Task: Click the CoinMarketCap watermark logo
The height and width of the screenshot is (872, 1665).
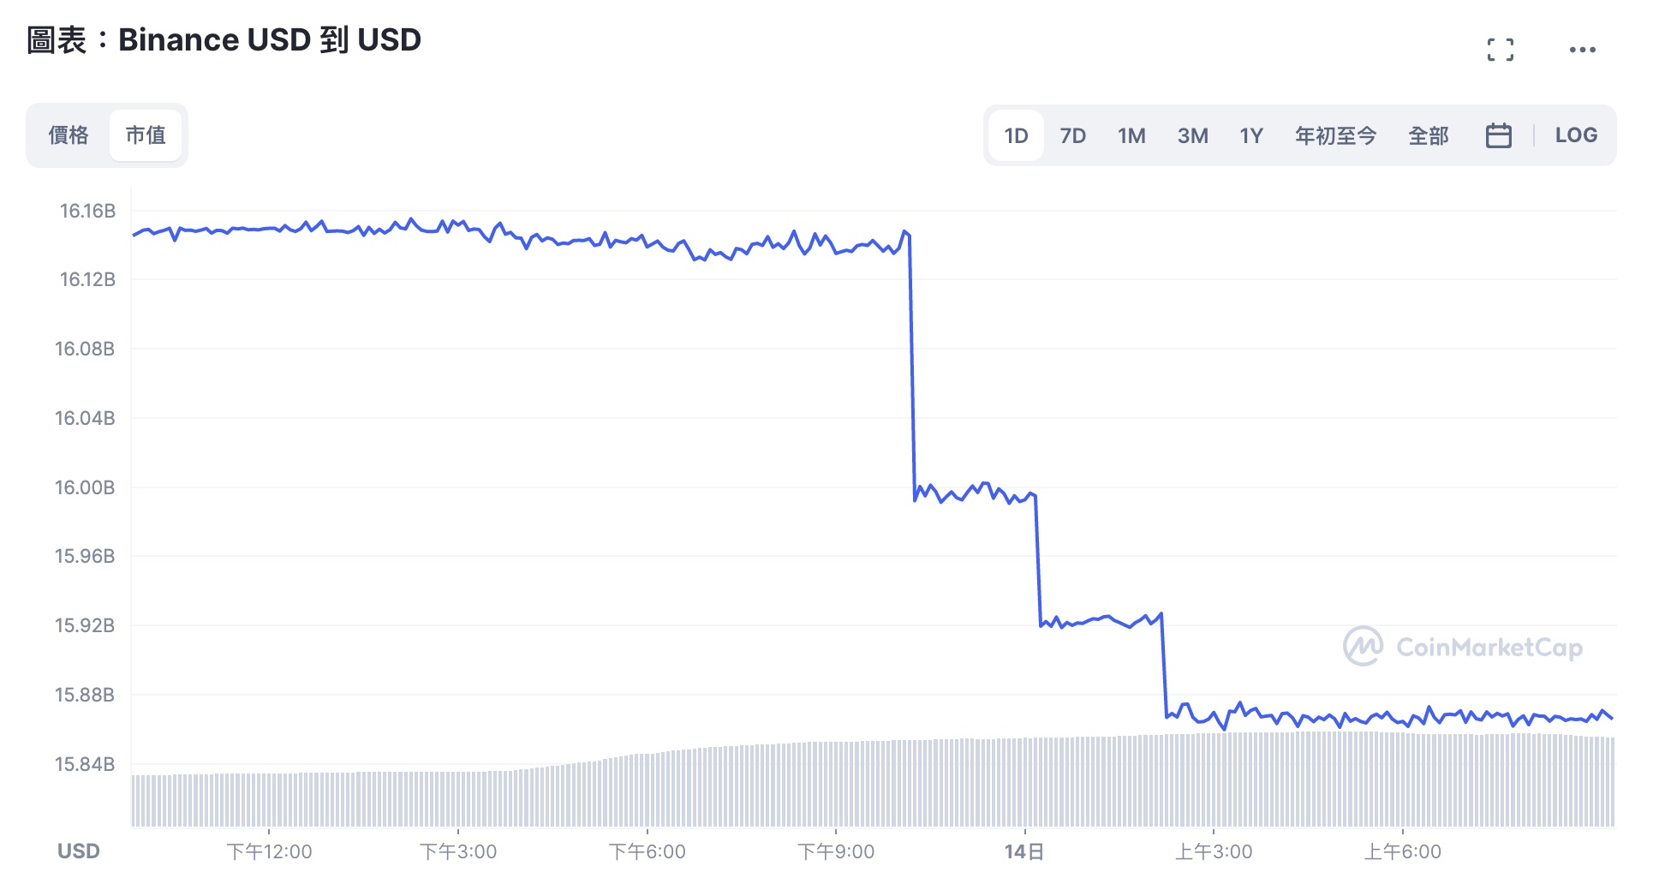Action: click(x=1463, y=647)
